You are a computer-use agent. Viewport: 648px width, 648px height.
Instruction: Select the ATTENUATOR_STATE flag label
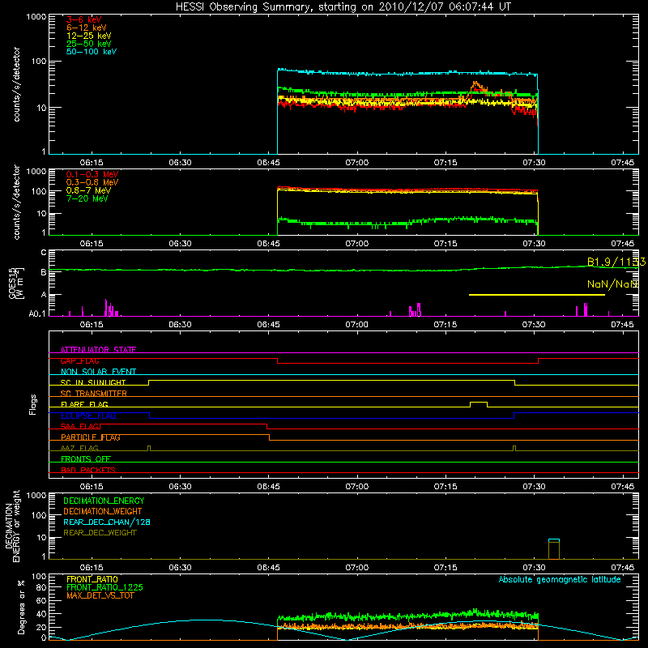[x=98, y=350]
